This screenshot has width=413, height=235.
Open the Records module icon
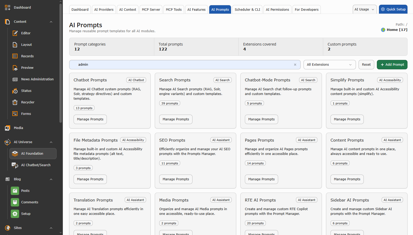tap(15, 56)
